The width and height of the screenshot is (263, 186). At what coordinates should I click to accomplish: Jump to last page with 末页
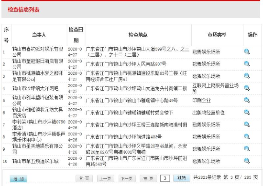tap(148, 178)
